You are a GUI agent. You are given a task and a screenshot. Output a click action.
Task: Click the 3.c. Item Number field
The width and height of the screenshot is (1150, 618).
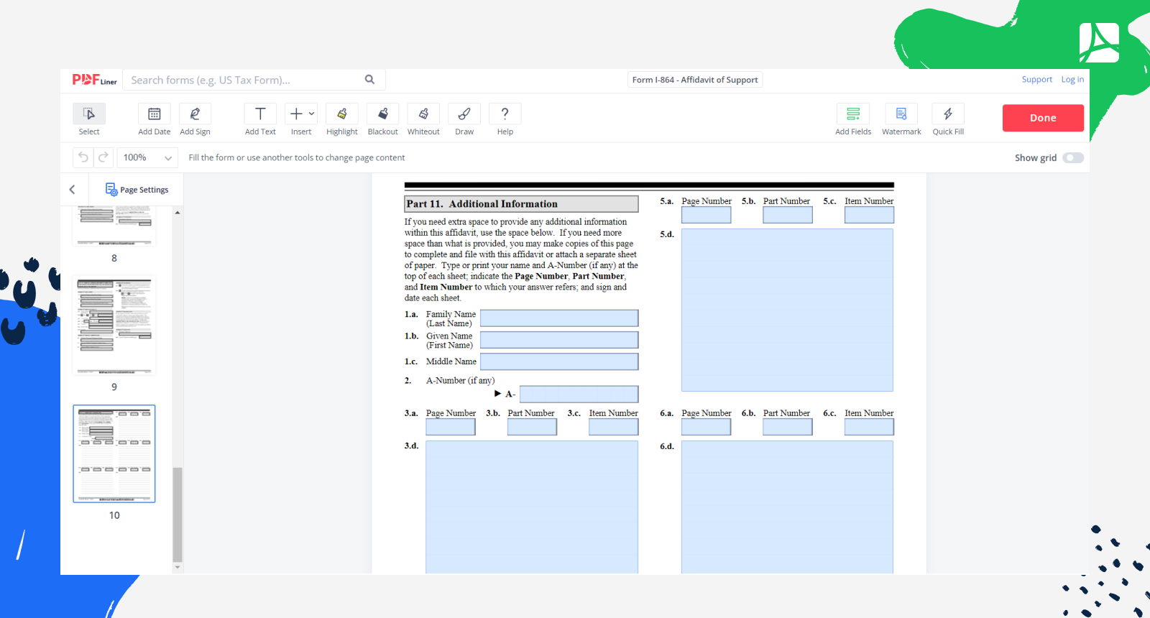pos(614,427)
